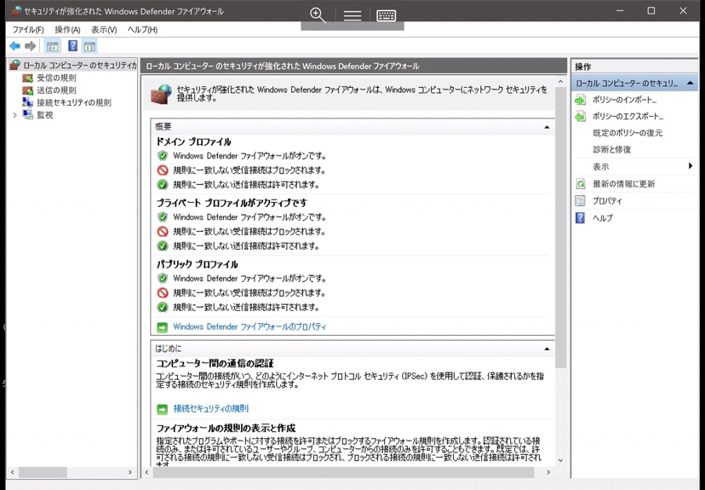The width and height of the screenshot is (705, 490).
Task: Click the keyboard icon in top bar
Action: pos(387,15)
